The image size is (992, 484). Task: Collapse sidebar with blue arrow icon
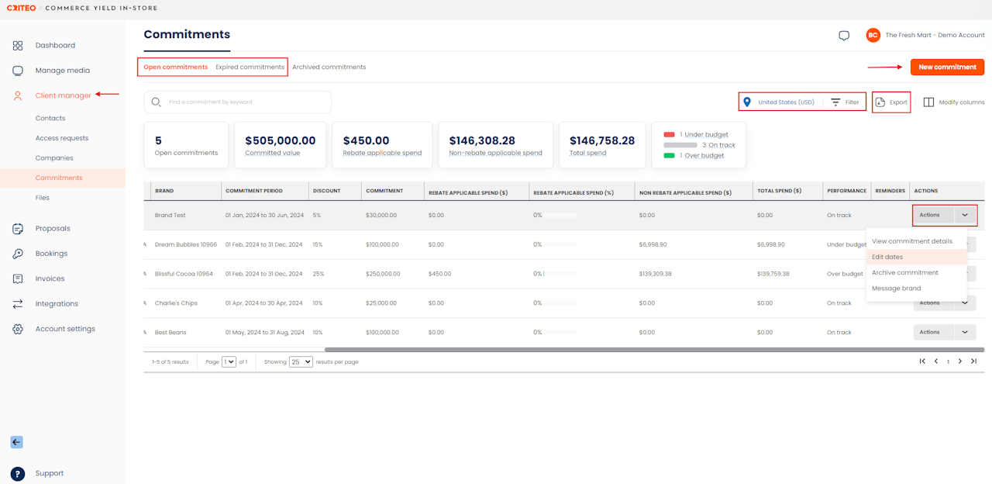coord(16,442)
